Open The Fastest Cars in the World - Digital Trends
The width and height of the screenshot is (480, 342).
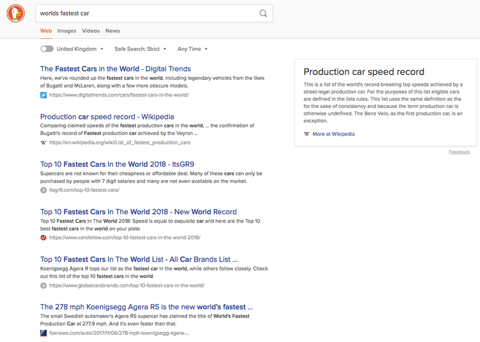(x=115, y=69)
